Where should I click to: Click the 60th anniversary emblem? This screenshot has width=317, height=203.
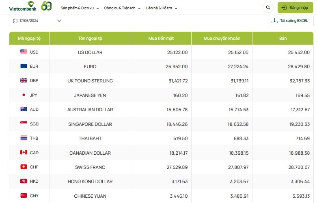pos(46,6)
